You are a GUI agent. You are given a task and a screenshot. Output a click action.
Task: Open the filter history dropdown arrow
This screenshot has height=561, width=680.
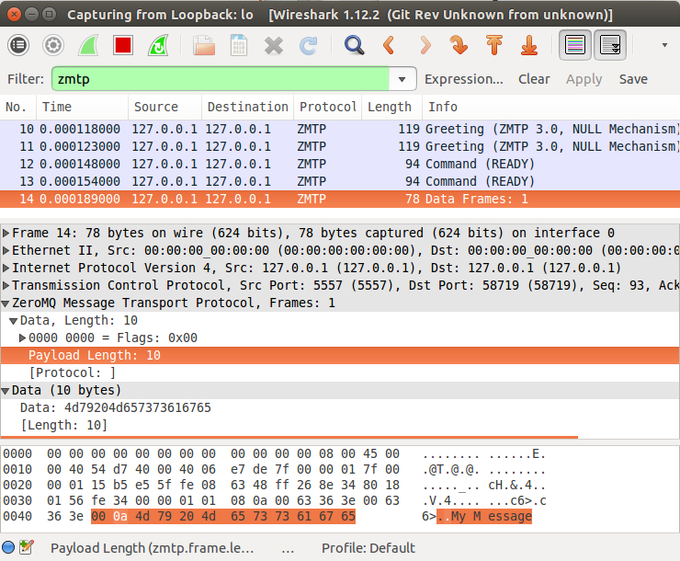[x=402, y=79]
